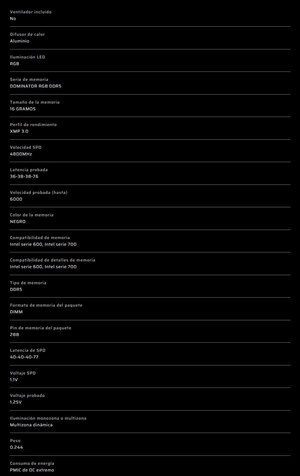300x476 pixels.
Task: Click the '16 GRAMOS' memory size value
Action: [23, 109]
